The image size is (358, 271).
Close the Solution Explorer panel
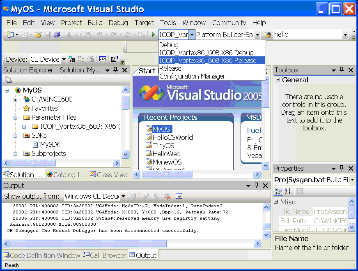125,70
